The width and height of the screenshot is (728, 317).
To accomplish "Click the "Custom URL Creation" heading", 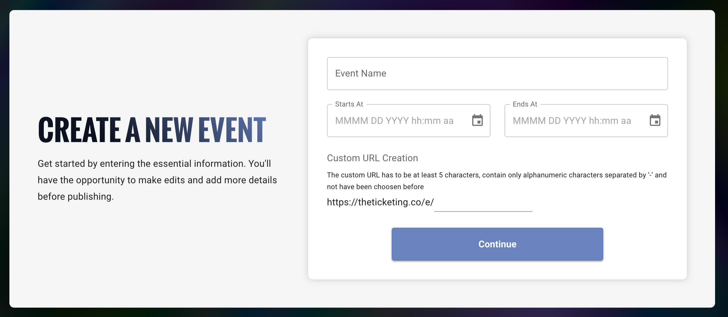I will pyautogui.click(x=372, y=158).
